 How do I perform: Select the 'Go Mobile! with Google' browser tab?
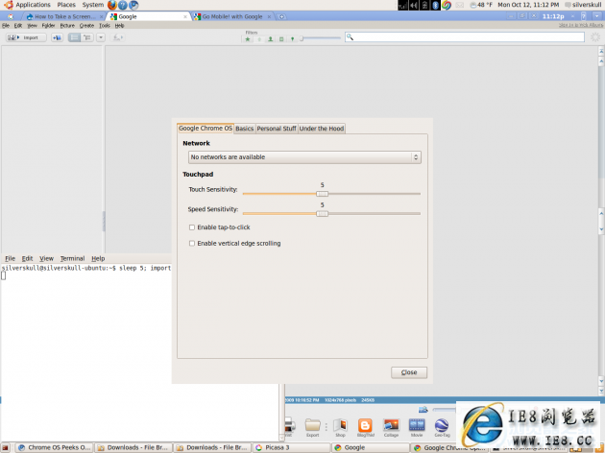(232, 16)
